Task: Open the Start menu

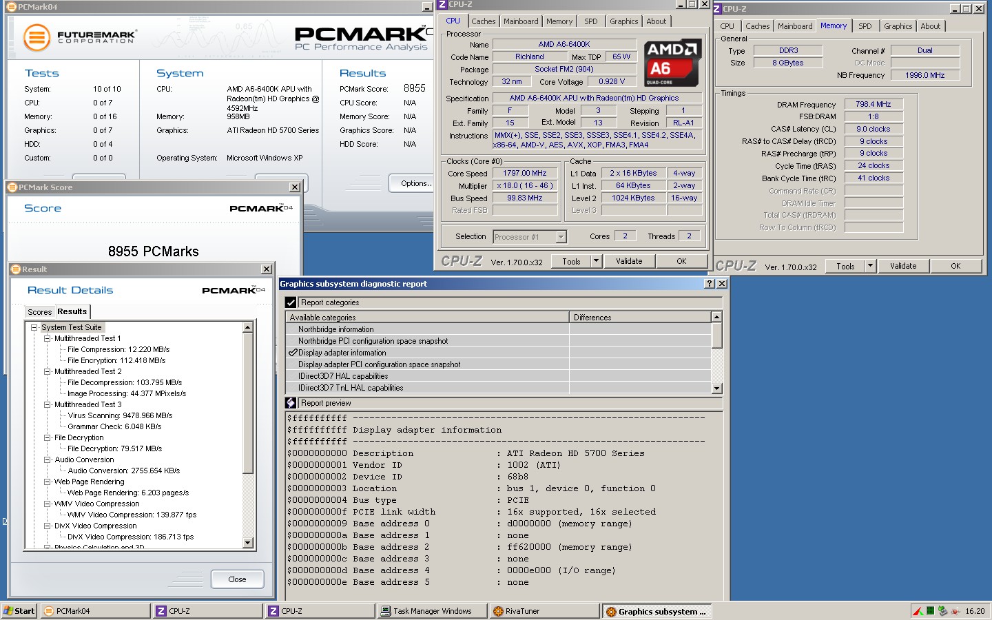Action: pos(19,611)
